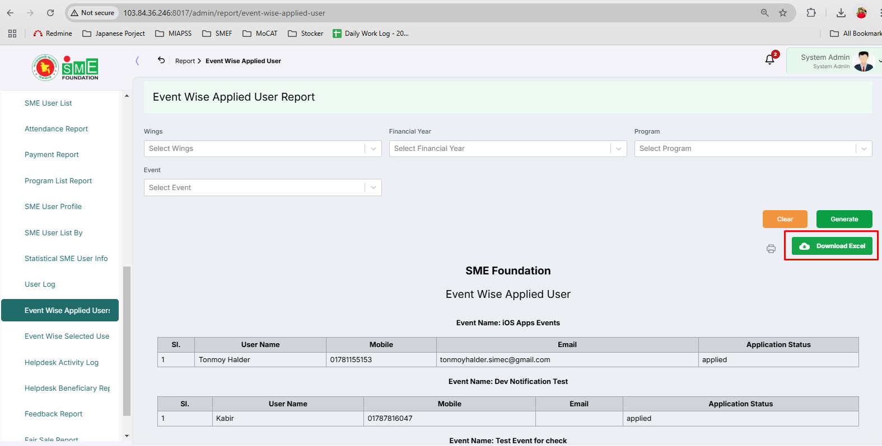
Task: Click mobile number 01781155153 cell
Action: pyautogui.click(x=381, y=360)
